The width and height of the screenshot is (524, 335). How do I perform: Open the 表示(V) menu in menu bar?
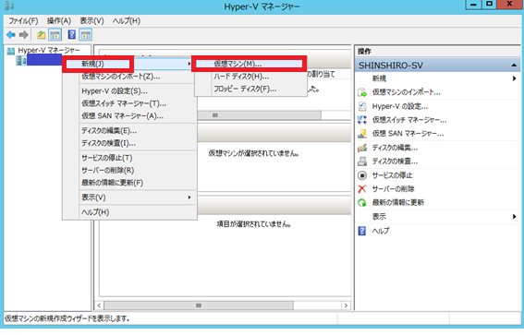(91, 21)
